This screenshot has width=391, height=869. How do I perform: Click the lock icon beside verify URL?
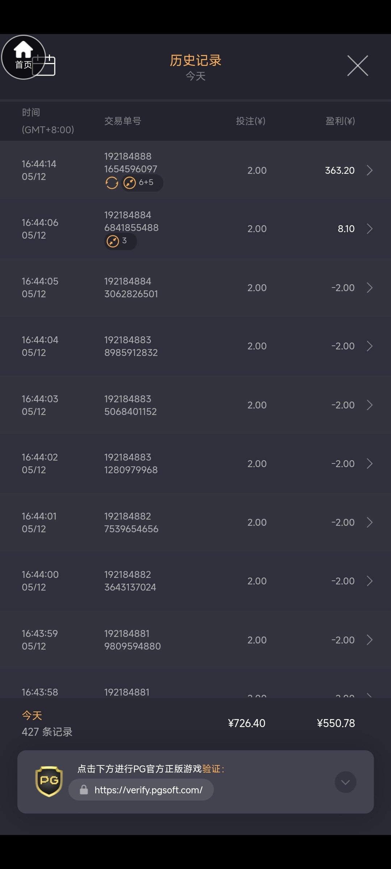[x=84, y=790]
